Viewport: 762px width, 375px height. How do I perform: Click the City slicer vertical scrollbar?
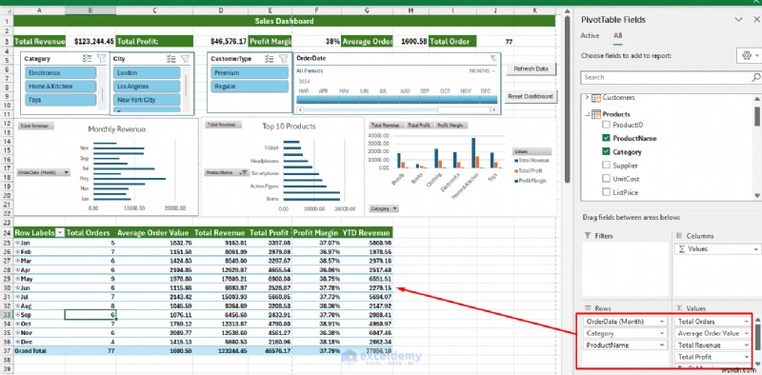coord(186,89)
